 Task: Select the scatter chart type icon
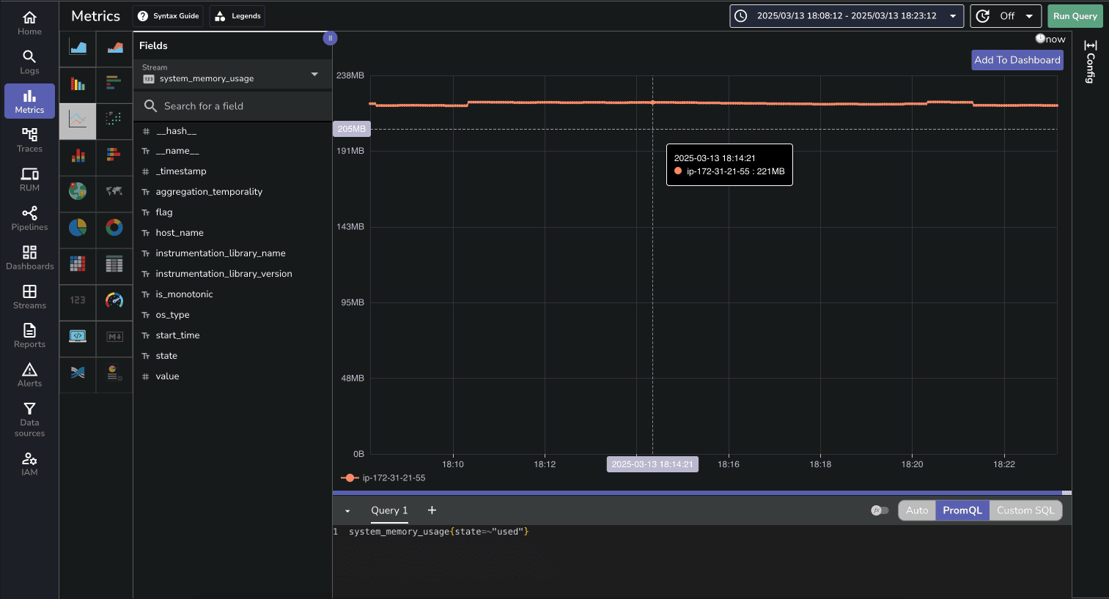(x=114, y=119)
